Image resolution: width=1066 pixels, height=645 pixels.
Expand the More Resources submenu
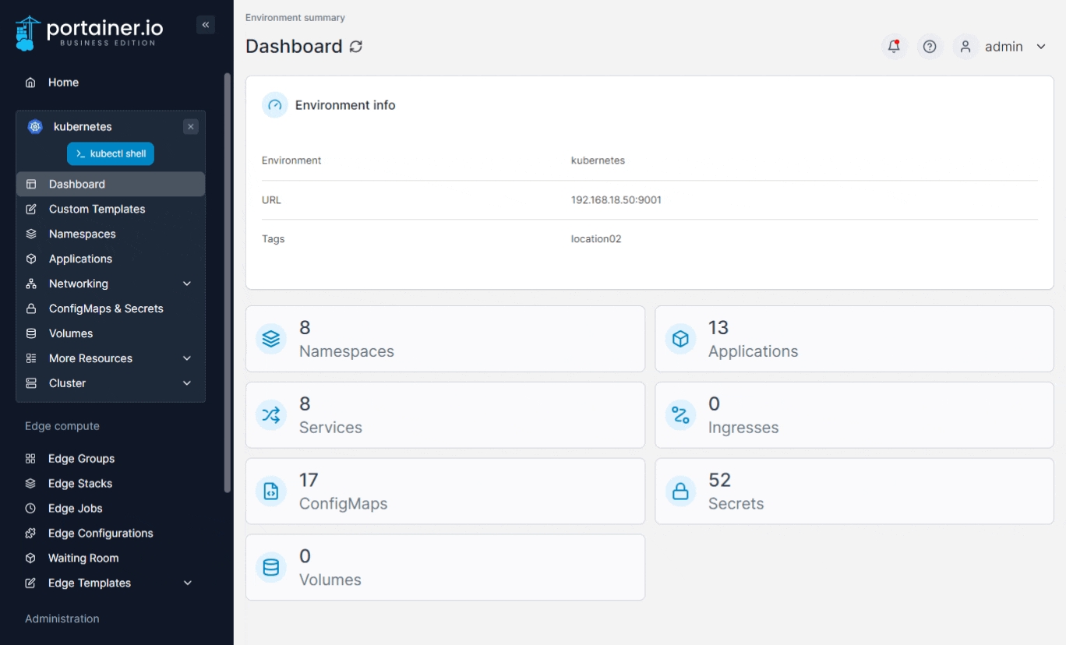(187, 358)
